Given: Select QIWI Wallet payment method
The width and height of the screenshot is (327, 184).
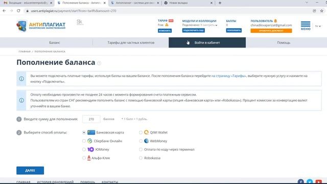Looking at the screenshot, I should (141, 132).
